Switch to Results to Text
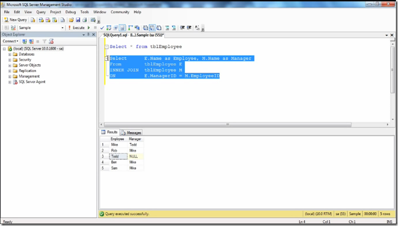The image size is (398, 226). click(x=146, y=28)
